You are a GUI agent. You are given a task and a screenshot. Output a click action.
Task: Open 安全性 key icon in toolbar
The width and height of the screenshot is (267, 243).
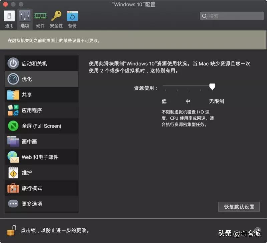(55, 16)
